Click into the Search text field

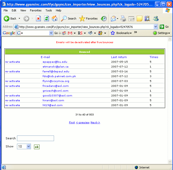[x=36, y=138]
